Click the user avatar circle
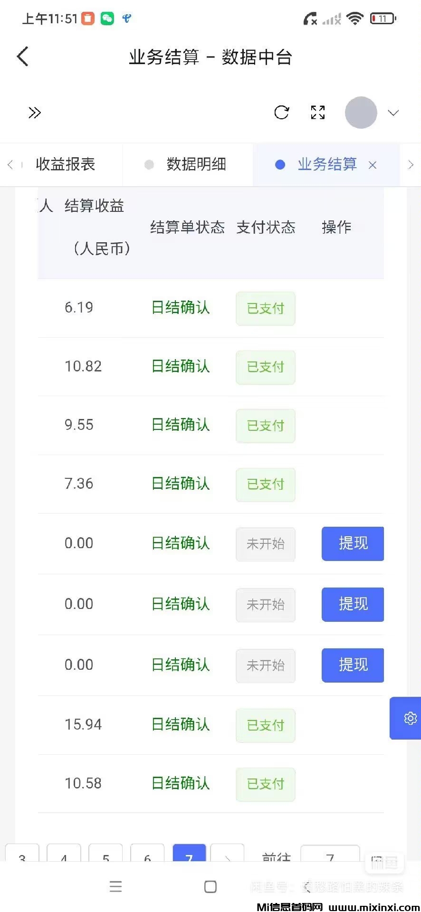The height and width of the screenshot is (912, 421). tap(361, 113)
